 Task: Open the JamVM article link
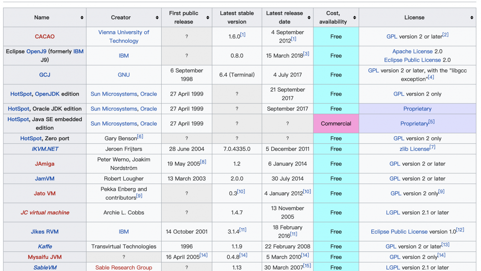point(45,179)
